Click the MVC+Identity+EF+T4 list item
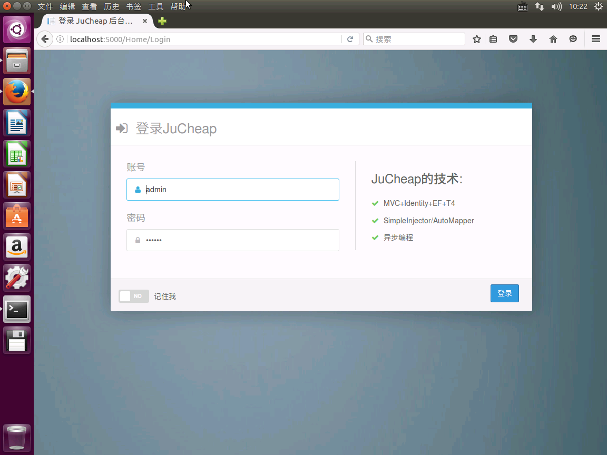 click(x=419, y=203)
